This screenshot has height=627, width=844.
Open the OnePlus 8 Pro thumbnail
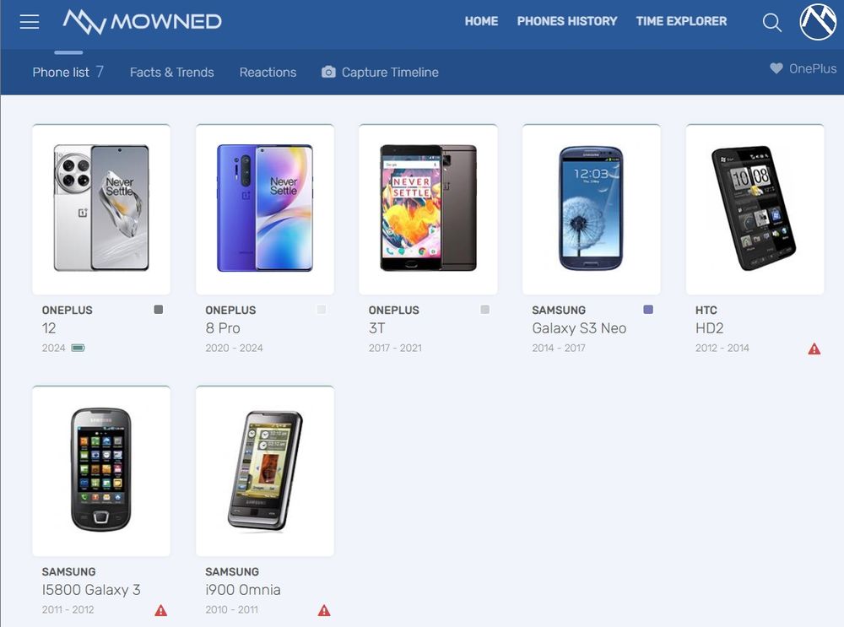pyautogui.click(x=265, y=209)
